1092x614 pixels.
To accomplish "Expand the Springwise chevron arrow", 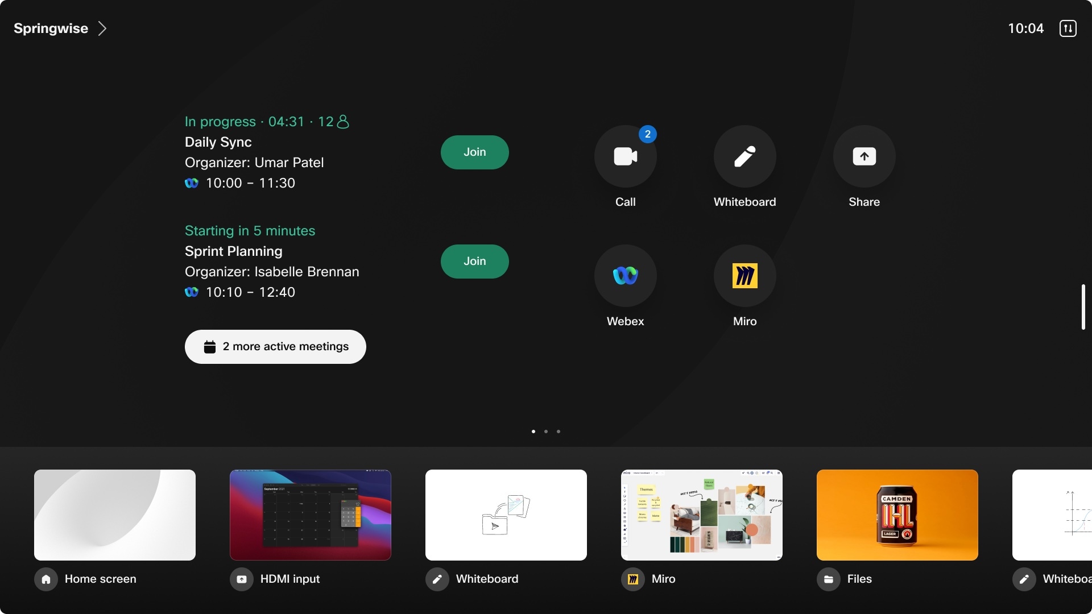I will [102, 28].
